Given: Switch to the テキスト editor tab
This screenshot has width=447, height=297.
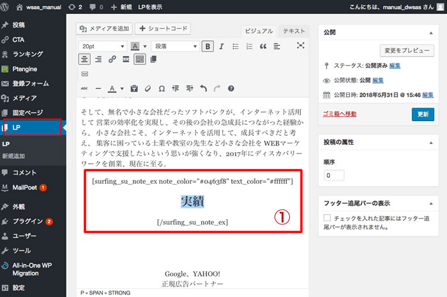Looking at the screenshot, I should 293,31.
